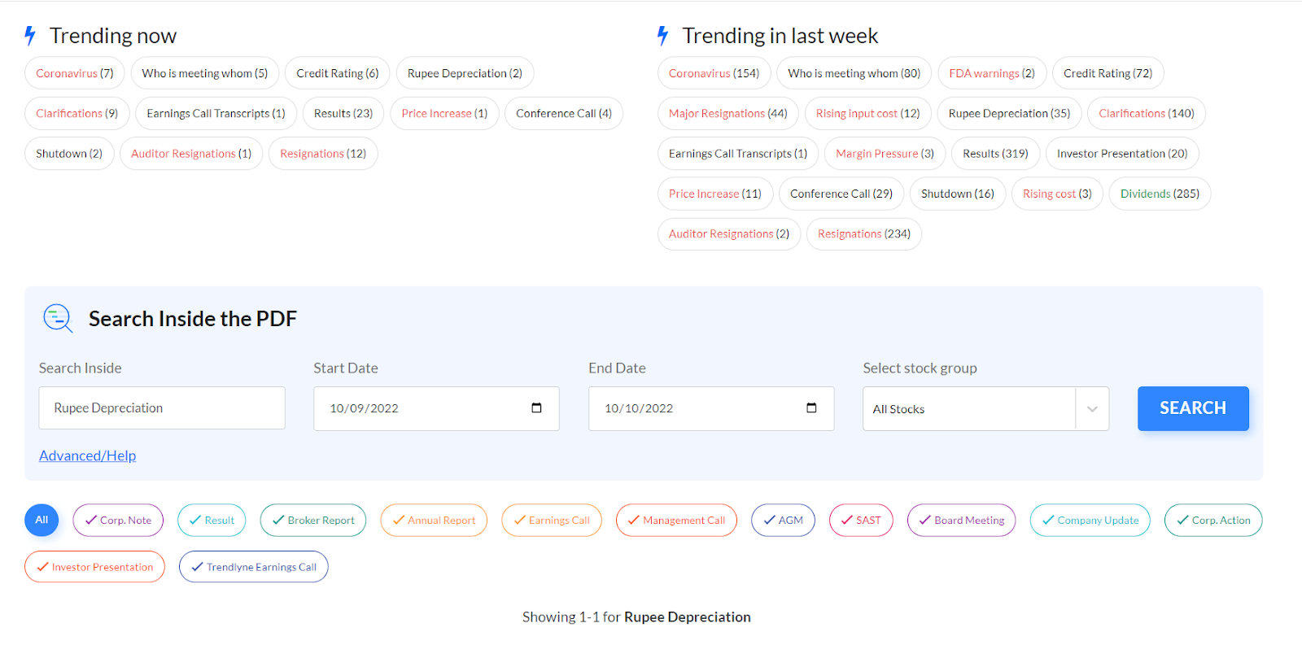Toggle the Management Call filter
The width and height of the screenshot is (1302, 645).
tap(676, 521)
